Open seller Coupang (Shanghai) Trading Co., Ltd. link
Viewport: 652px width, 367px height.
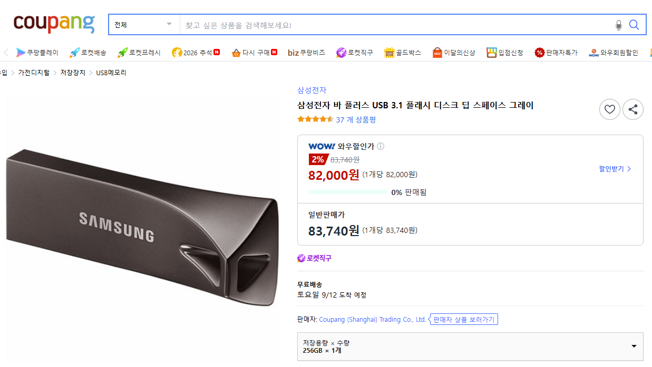(x=373, y=320)
